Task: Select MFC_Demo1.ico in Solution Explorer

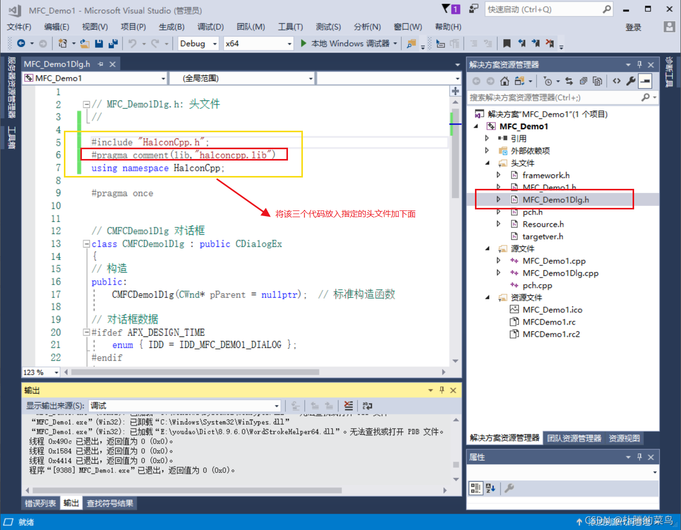Action: point(552,310)
